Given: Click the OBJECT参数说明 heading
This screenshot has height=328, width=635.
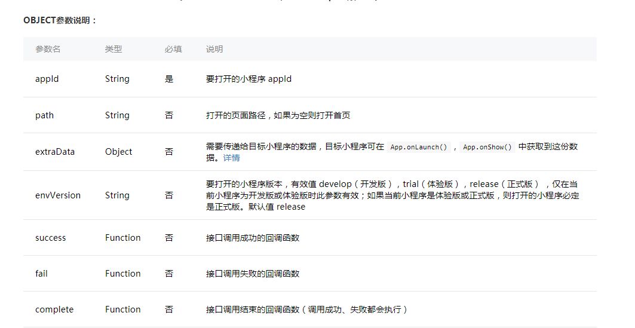Looking at the screenshot, I should [60, 20].
